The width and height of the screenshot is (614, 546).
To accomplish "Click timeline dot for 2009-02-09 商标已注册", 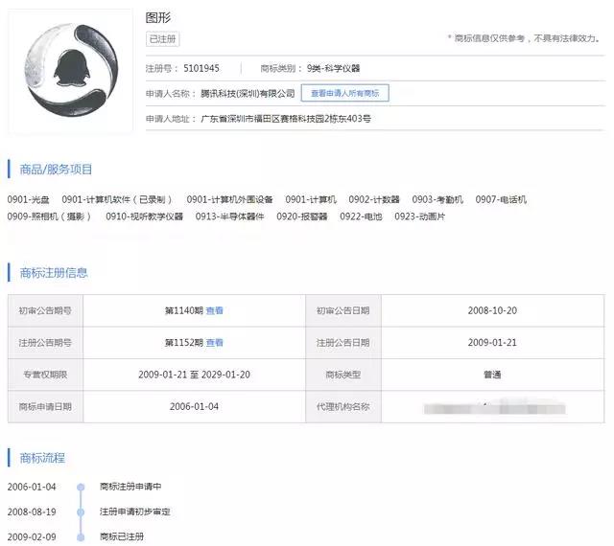I will (82, 536).
